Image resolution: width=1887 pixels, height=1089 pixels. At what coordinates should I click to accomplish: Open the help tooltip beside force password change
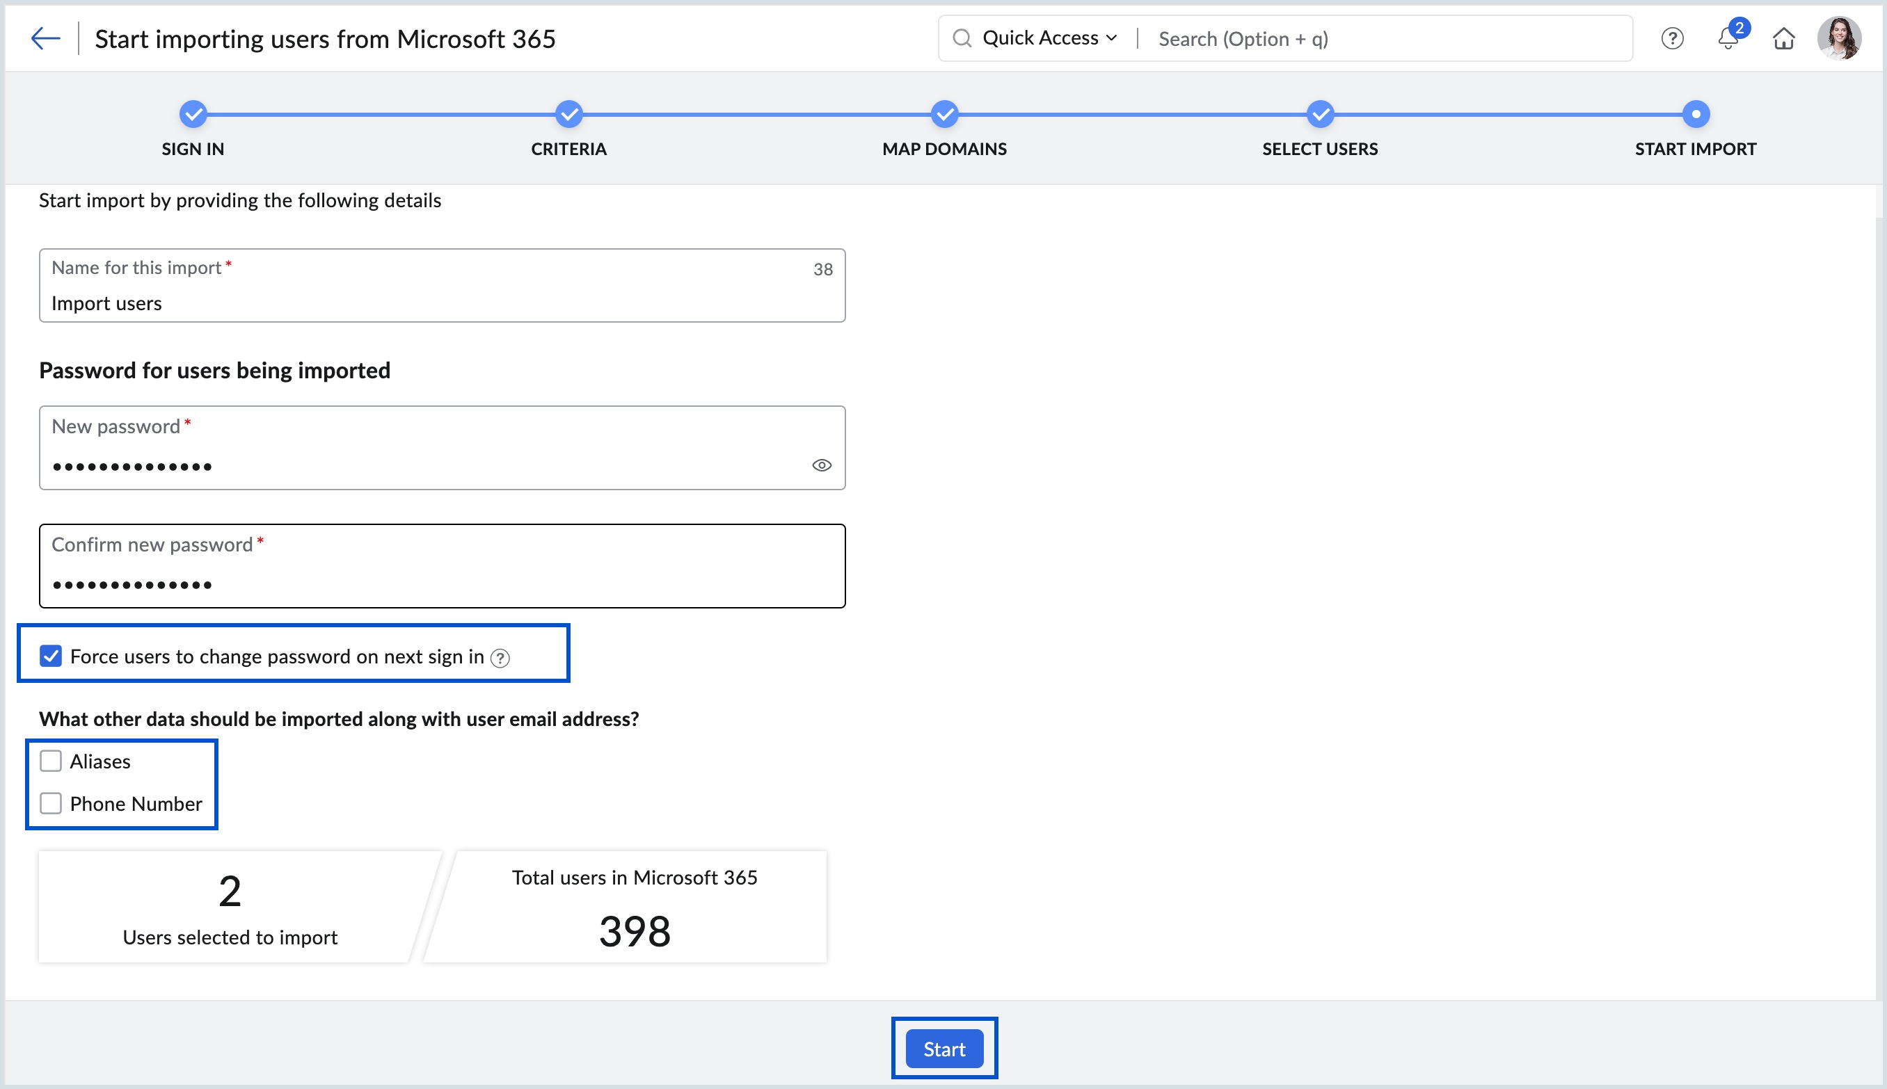tap(500, 657)
